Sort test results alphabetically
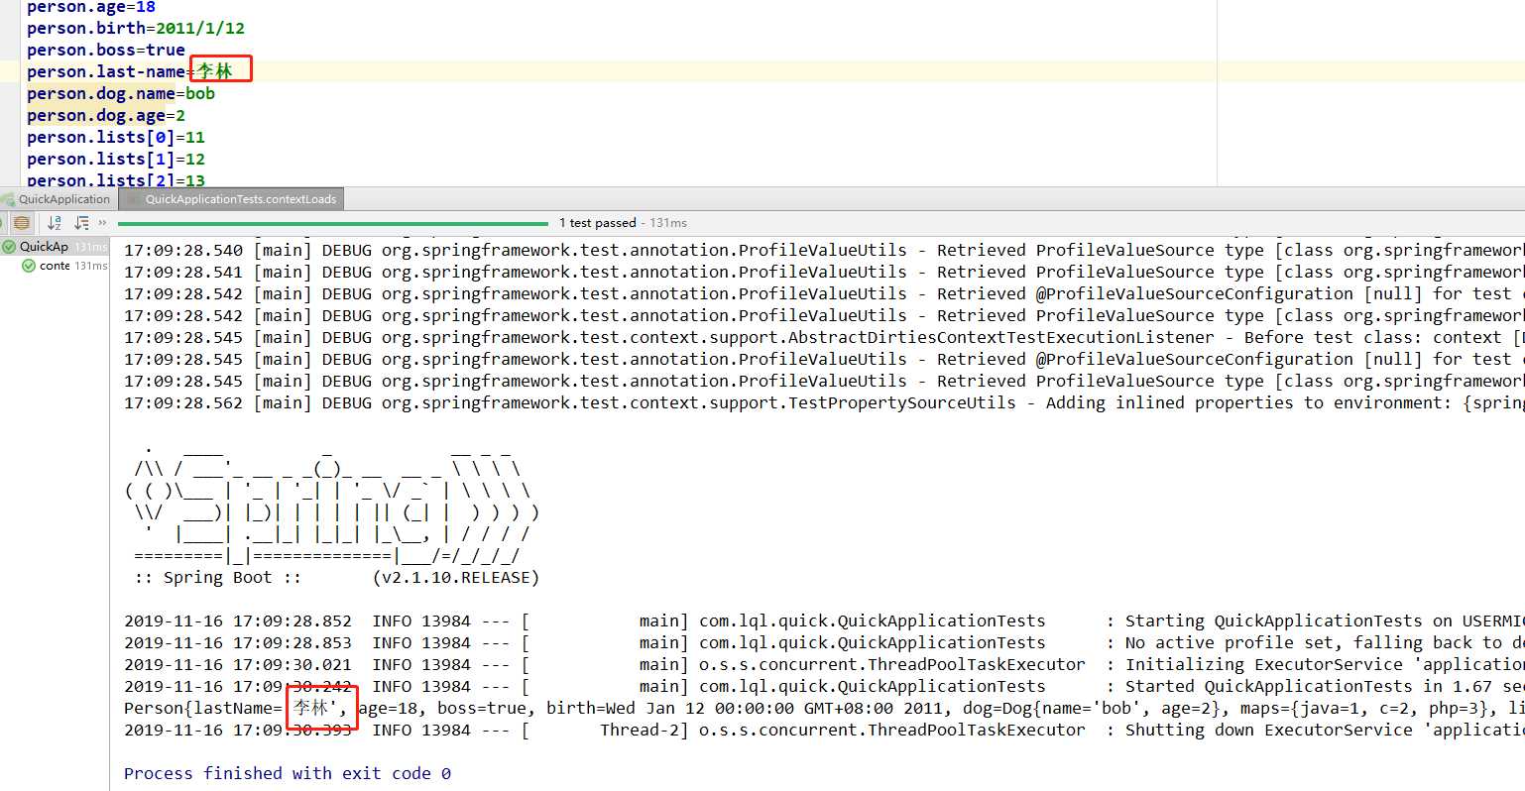Screen dimensions: 1525x791 [55, 223]
